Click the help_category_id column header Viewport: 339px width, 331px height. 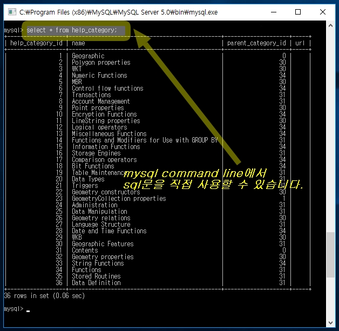[x=36, y=43]
